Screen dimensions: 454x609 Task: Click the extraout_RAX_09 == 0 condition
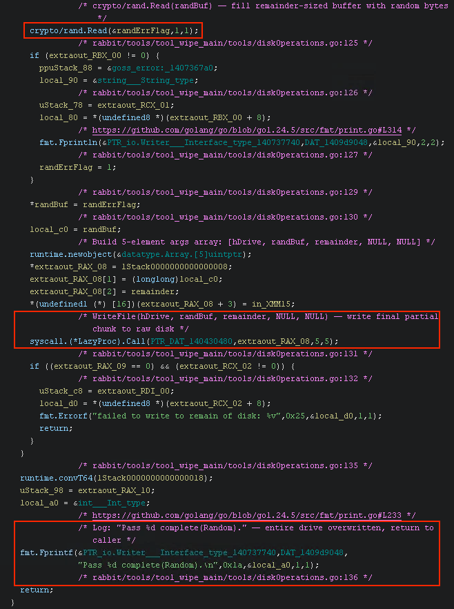(102, 366)
